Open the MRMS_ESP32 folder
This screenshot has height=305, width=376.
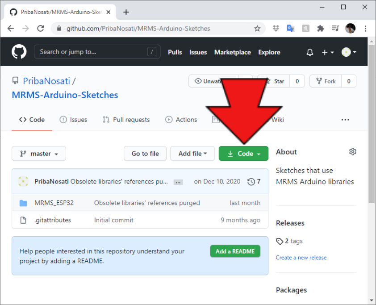(x=54, y=203)
